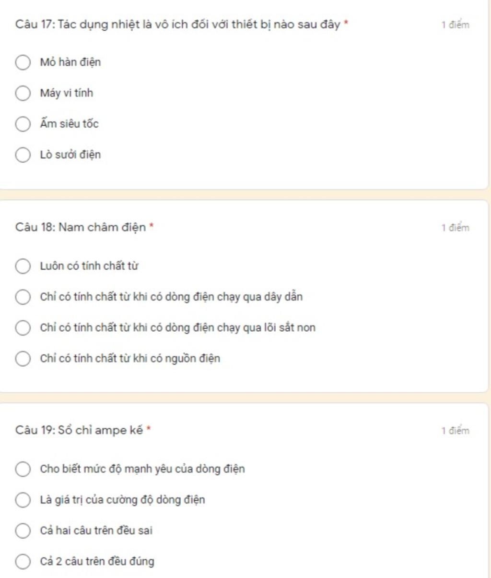Choose "Máy vi tính" for question 17
491x578 pixels.
tap(23, 93)
